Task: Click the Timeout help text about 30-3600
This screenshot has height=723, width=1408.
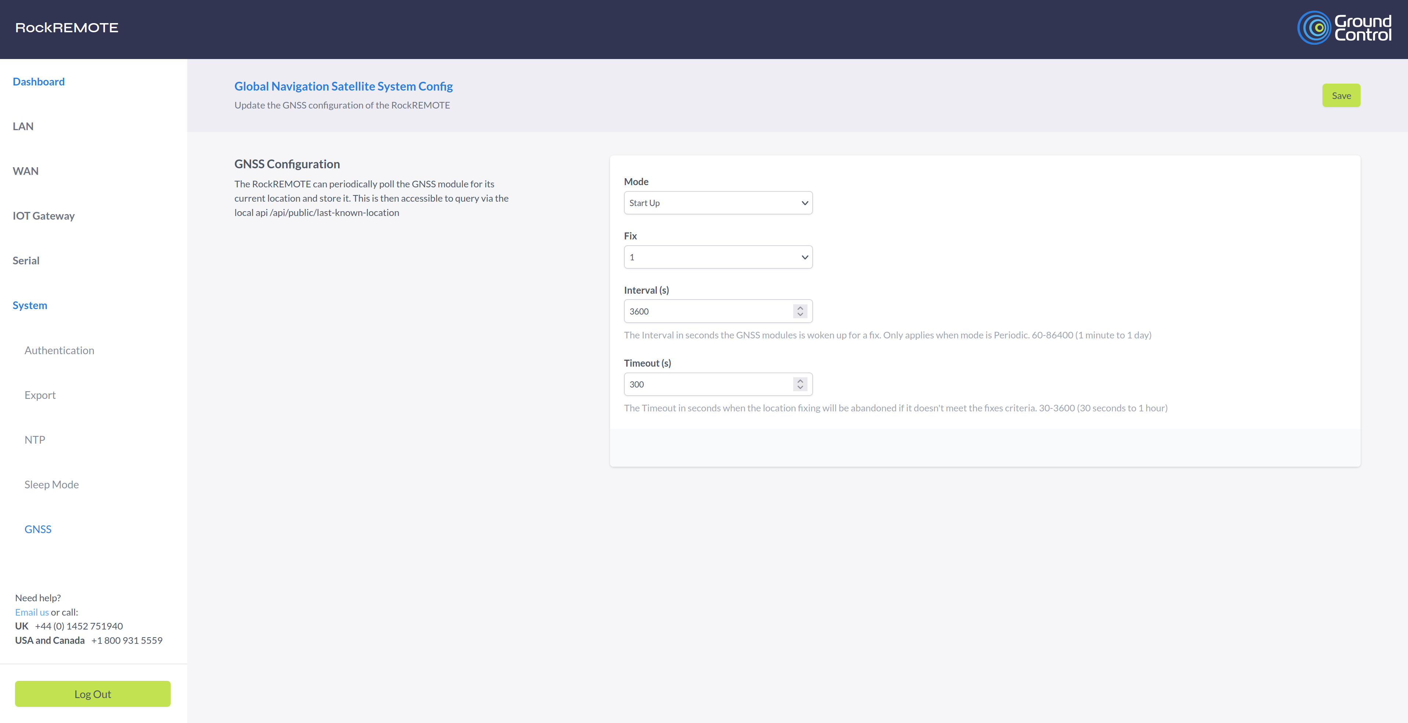Action: [x=896, y=408]
